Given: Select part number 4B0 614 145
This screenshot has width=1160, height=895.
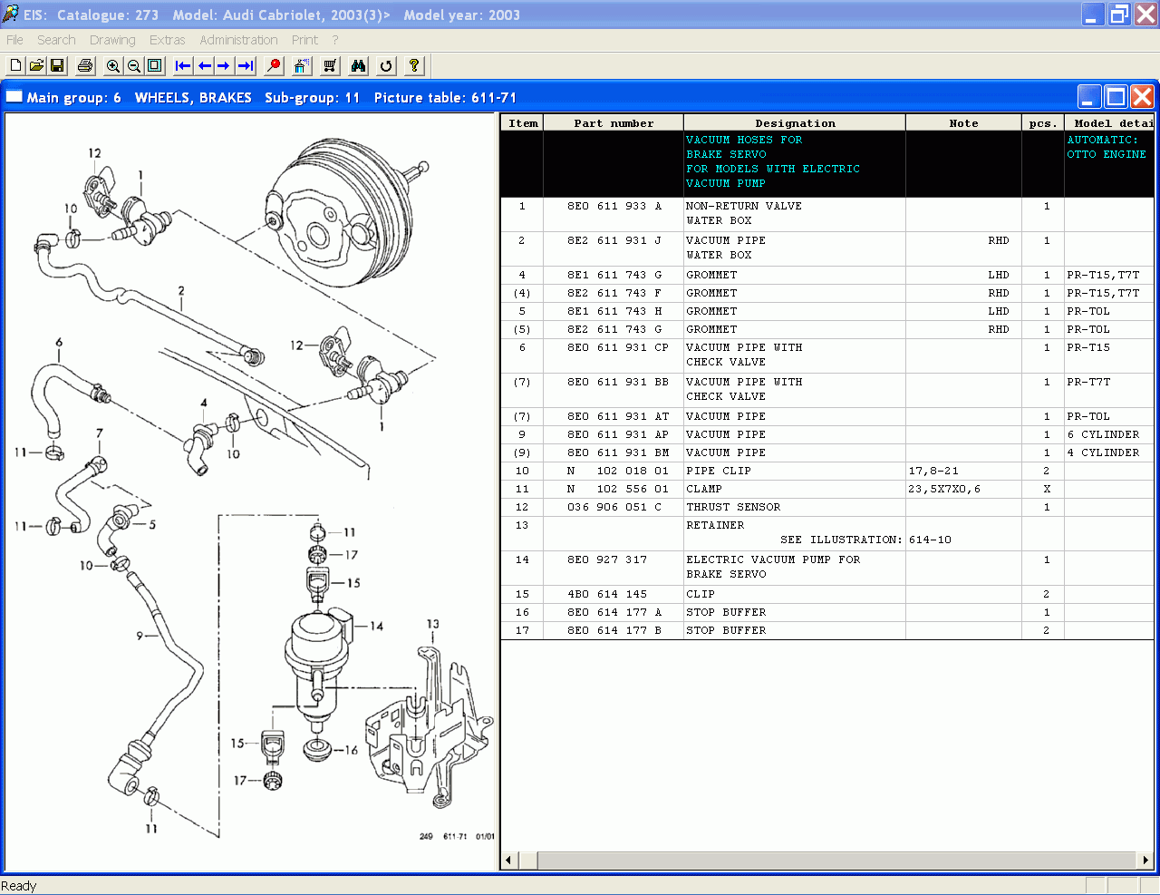Looking at the screenshot, I should [607, 594].
